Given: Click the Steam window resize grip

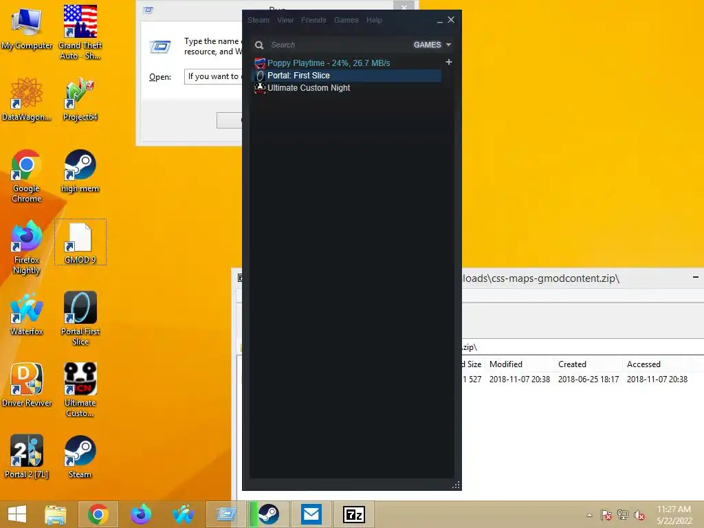Looking at the screenshot, I should [x=456, y=485].
